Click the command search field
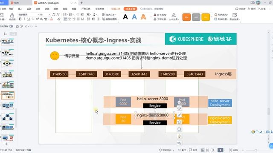 [152, 8]
